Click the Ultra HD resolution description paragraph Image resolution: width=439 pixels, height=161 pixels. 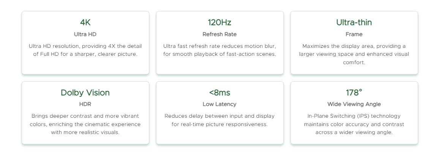point(85,50)
